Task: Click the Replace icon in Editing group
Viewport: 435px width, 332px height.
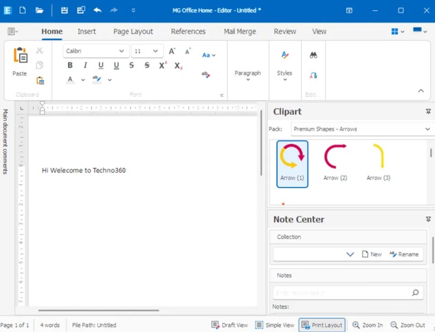Action: [x=314, y=76]
